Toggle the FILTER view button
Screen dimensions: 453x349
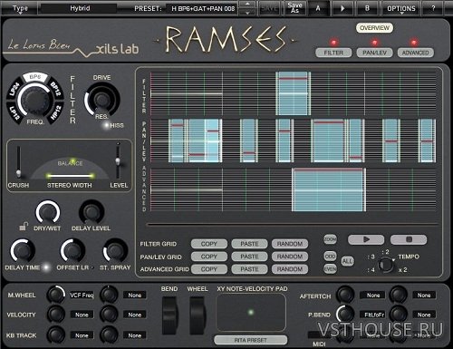[x=333, y=53]
